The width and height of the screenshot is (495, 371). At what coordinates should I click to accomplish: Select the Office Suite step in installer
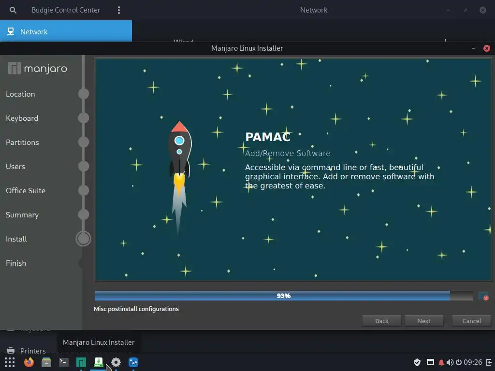[x=26, y=190]
